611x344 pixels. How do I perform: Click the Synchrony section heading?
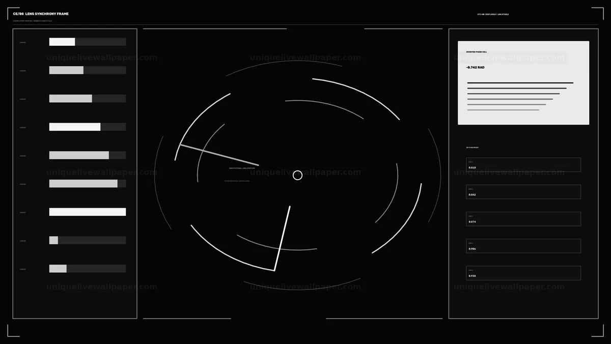(x=472, y=148)
